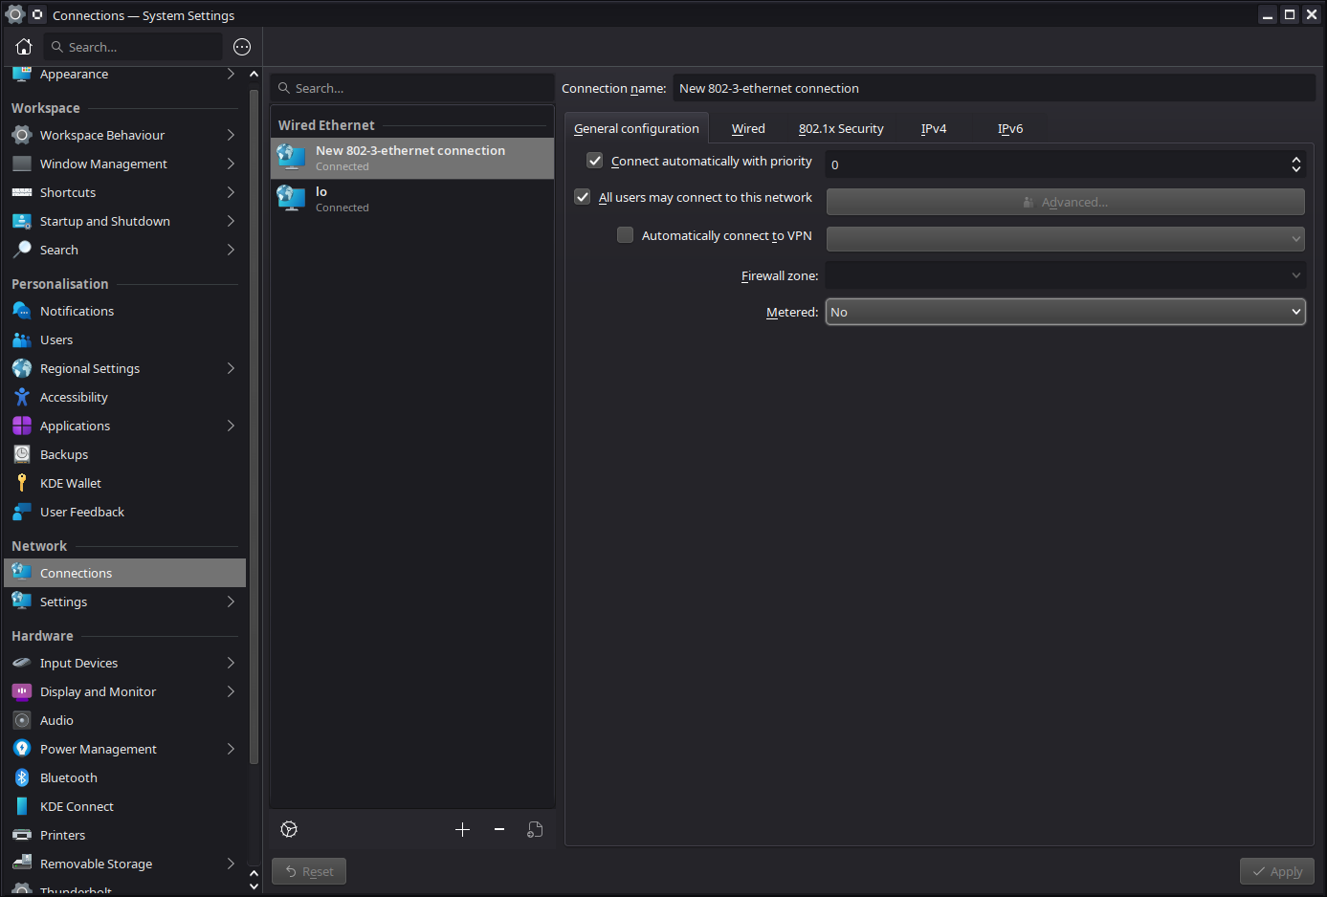Toggle Connect automatically with priority checkbox

tap(595, 161)
